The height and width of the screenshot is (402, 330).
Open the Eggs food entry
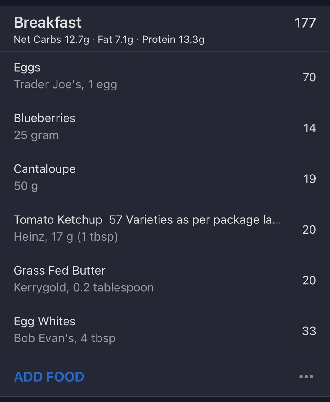click(27, 68)
